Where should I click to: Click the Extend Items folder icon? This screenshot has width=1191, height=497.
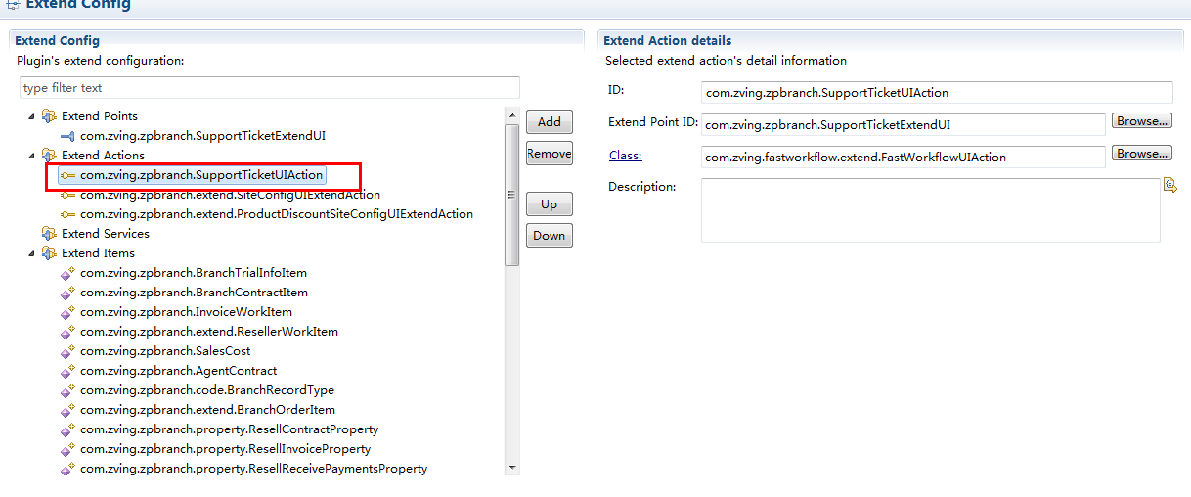[49, 253]
